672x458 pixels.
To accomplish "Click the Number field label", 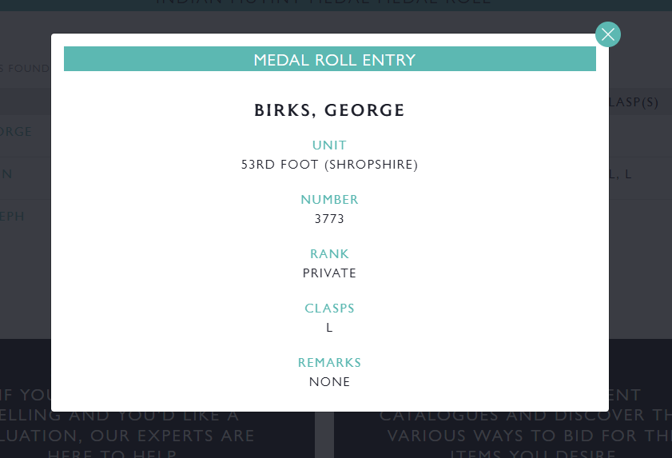I will click(x=329, y=199).
